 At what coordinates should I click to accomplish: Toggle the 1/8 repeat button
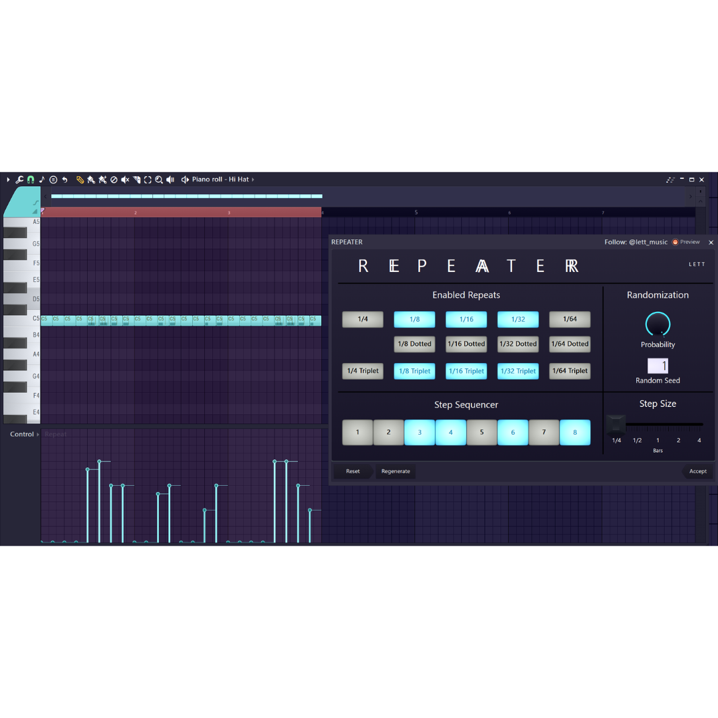click(x=414, y=319)
